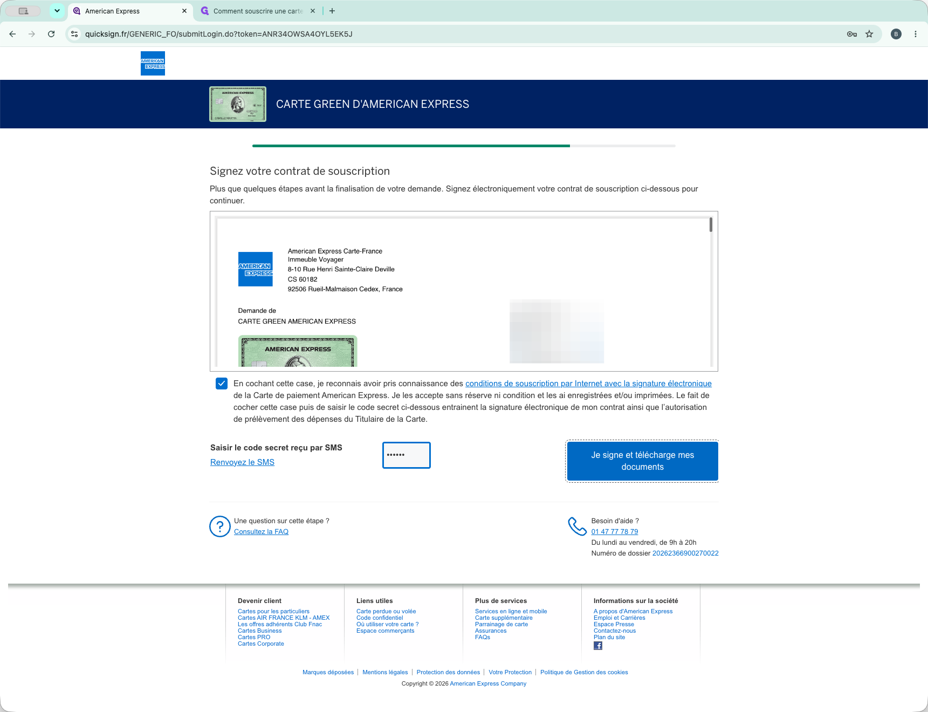This screenshot has height=712, width=928.
Task: Click the Green card image in banner
Action: pyautogui.click(x=238, y=104)
